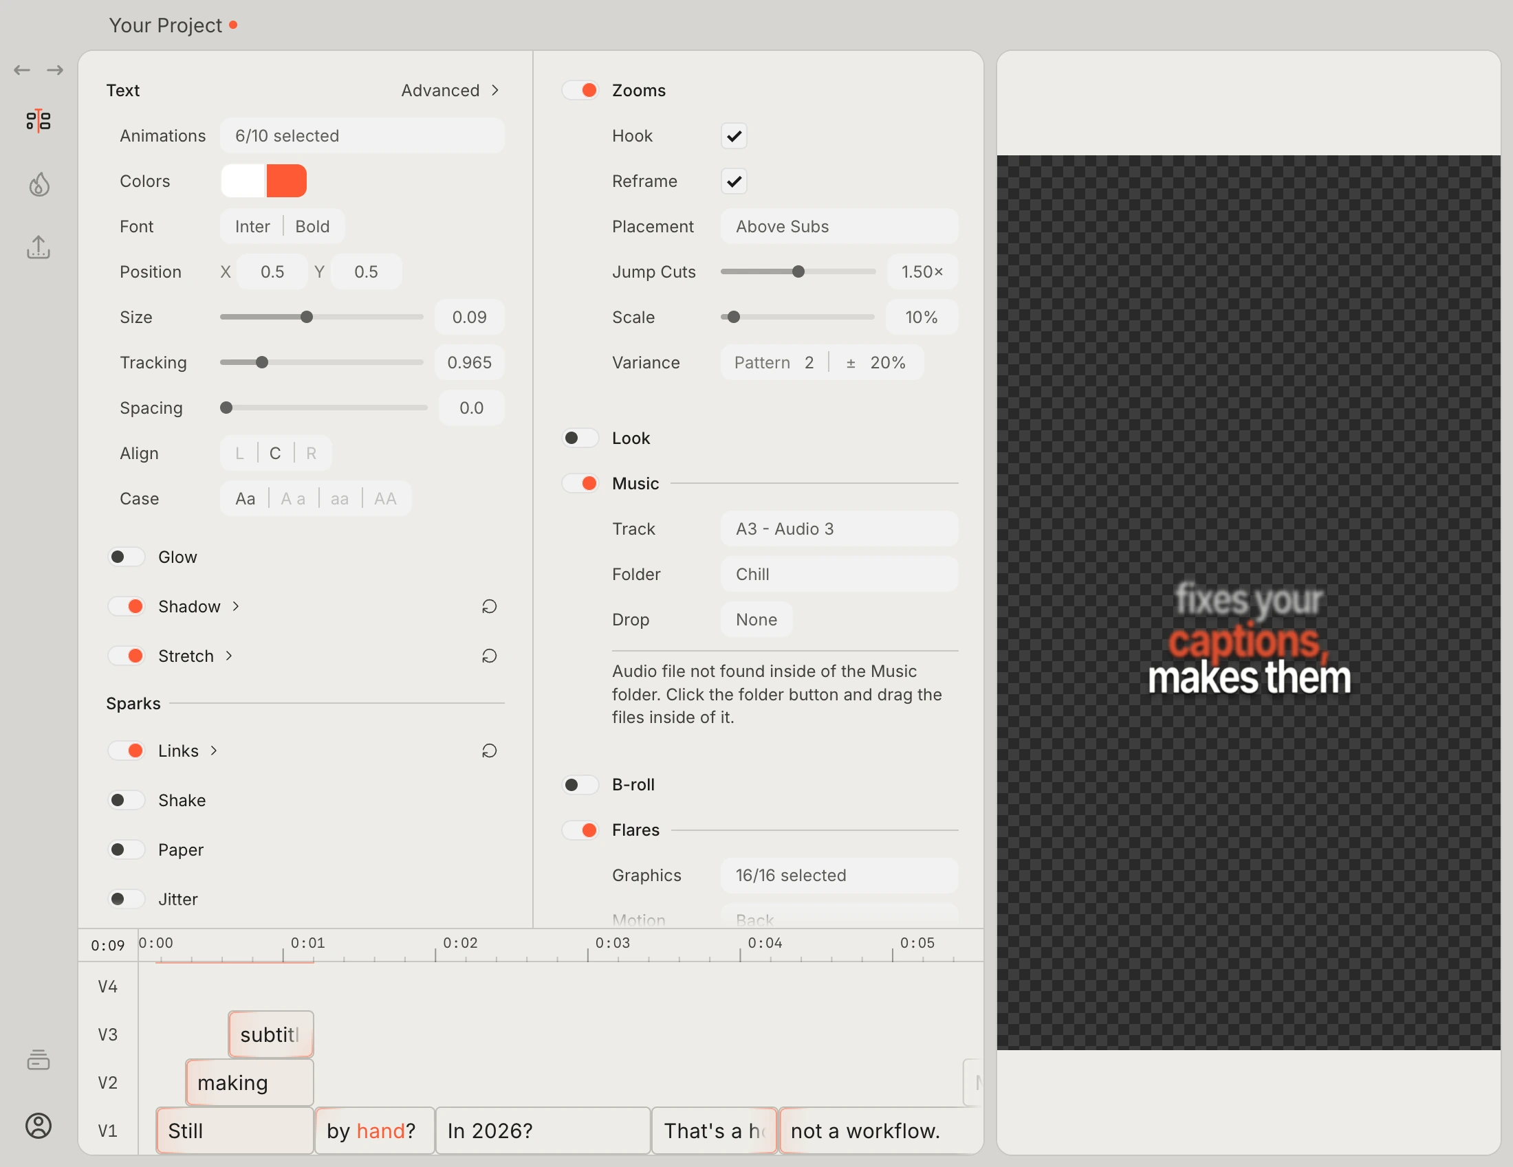Choose the Inter font name
The height and width of the screenshot is (1167, 1513).
(252, 226)
